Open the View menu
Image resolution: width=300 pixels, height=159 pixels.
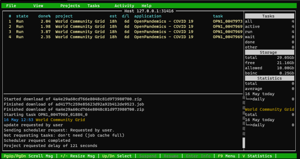click(x=38, y=6)
